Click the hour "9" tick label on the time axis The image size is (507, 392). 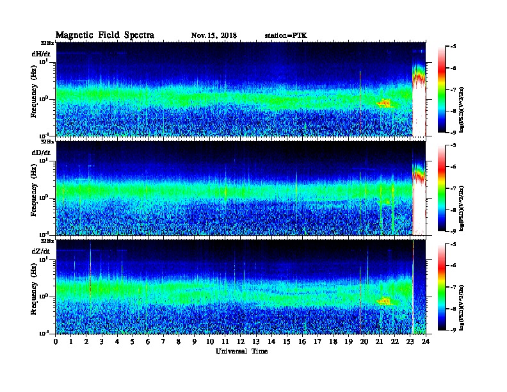(195, 341)
